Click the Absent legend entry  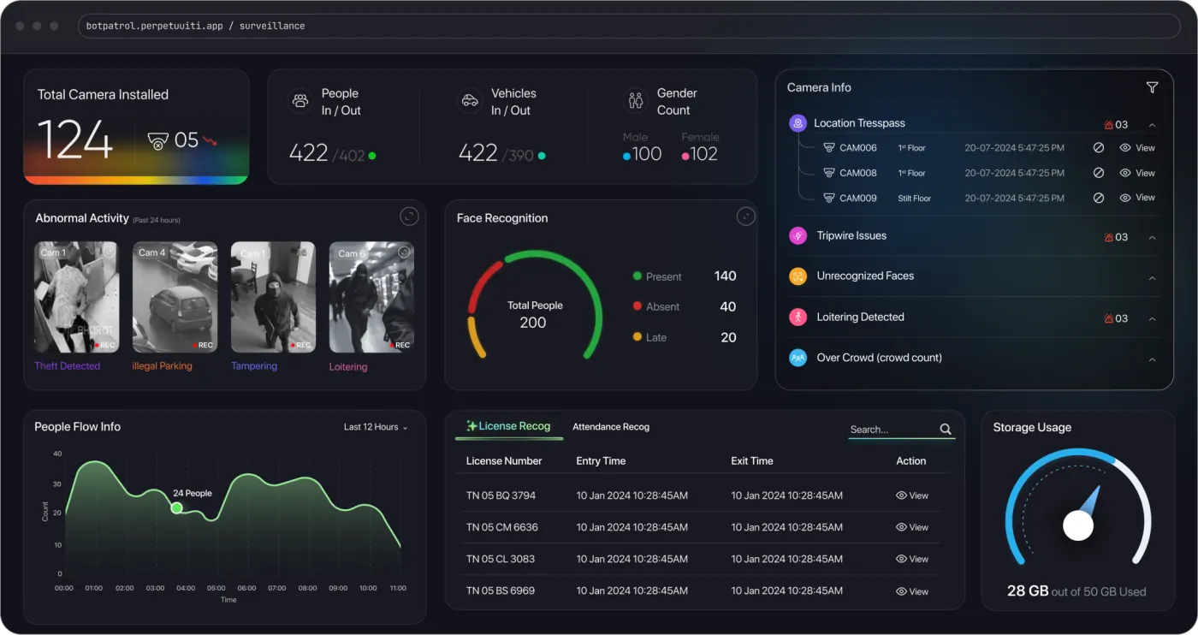pos(656,306)
